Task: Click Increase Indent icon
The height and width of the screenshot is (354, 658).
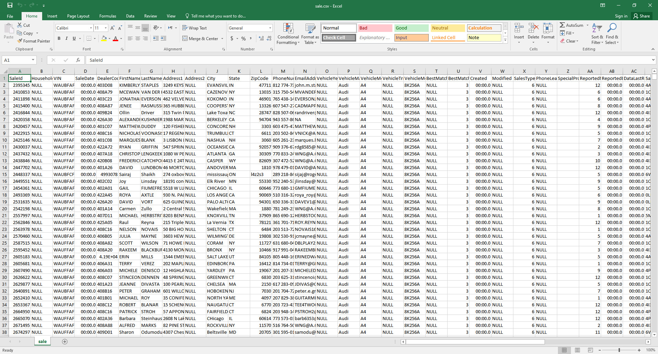Action: coord(163,38)
